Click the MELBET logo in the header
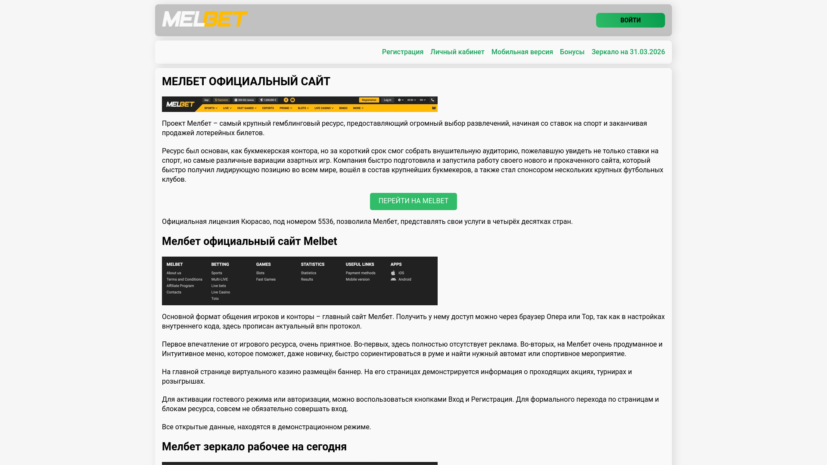This screenshot has width=827, height=465. 205,19
